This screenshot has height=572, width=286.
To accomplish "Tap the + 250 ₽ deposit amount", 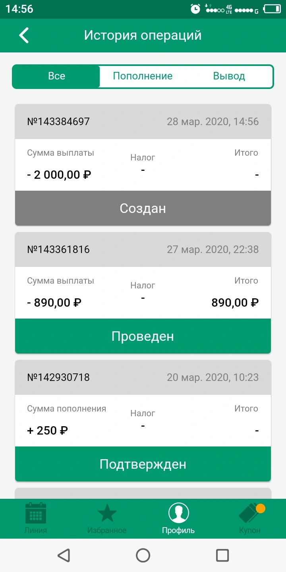I will [x=47, y=431].
